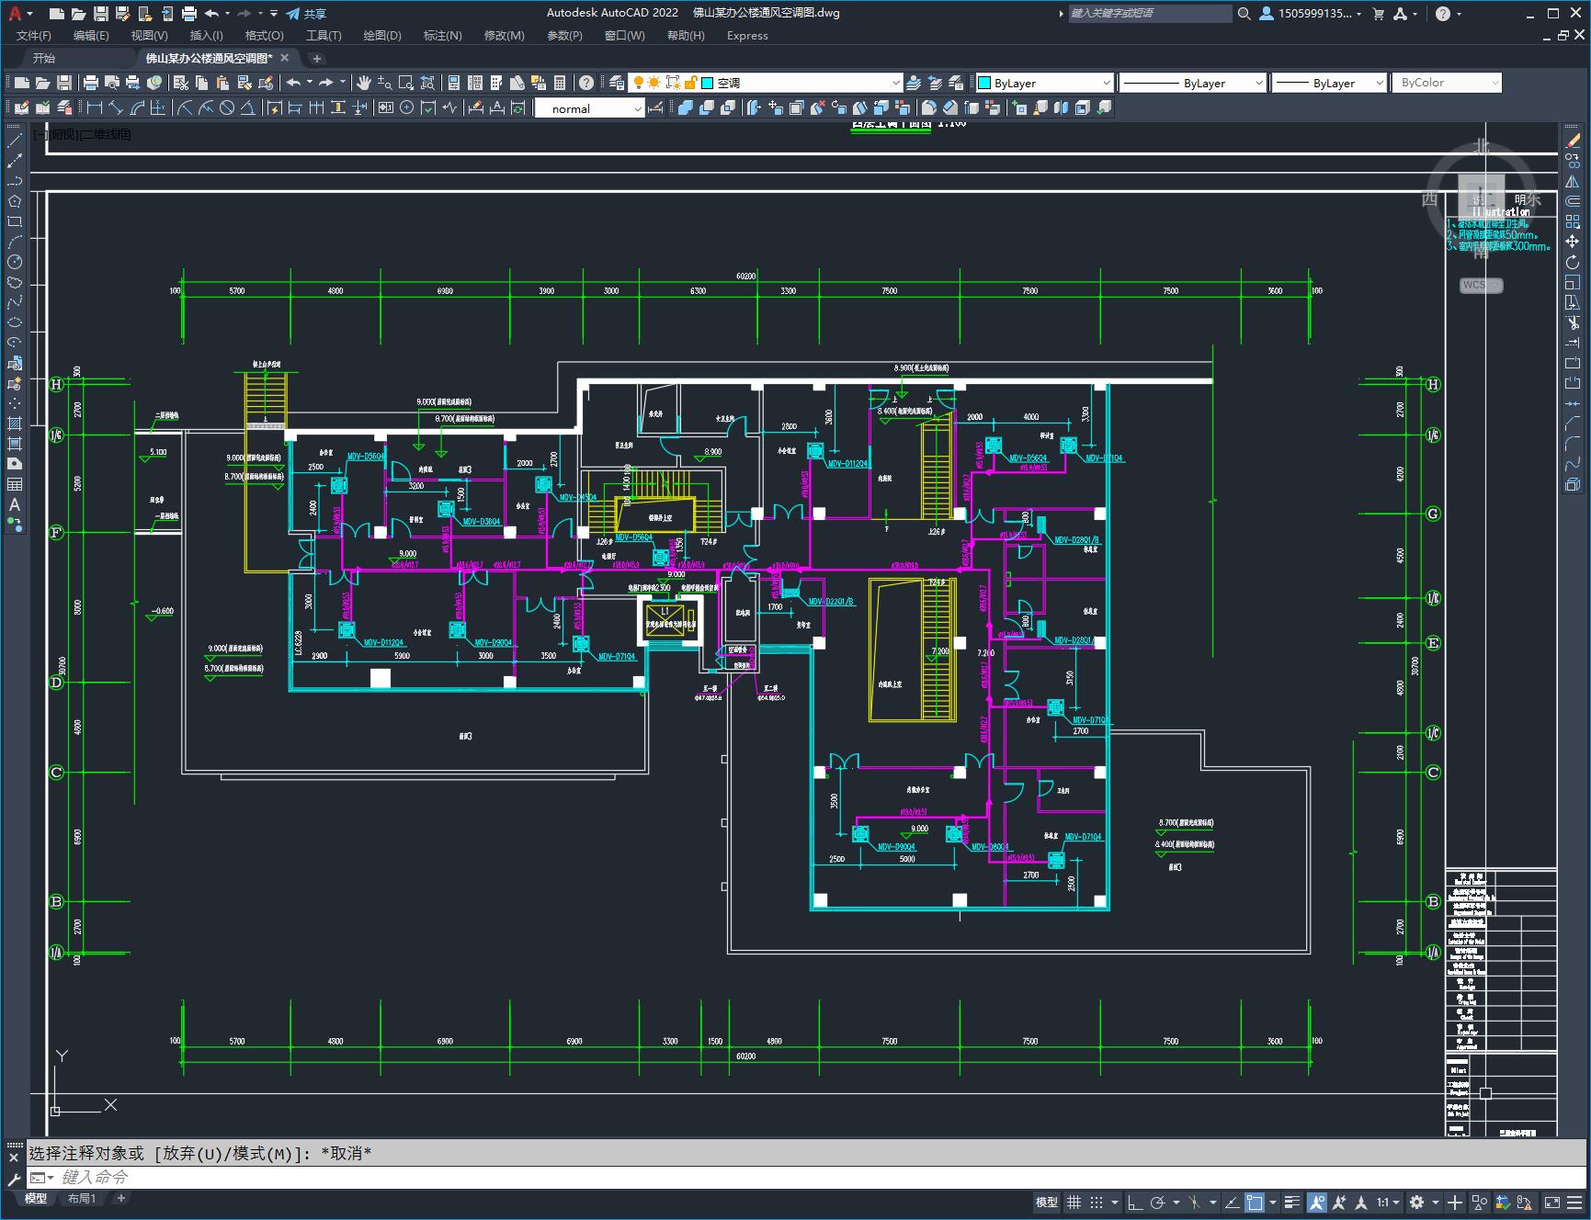Open the Express menu
1591x1220 pixels.
(747, 36)
